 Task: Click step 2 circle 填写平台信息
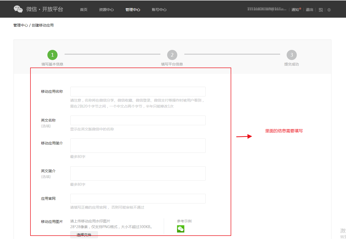[172, 55]
